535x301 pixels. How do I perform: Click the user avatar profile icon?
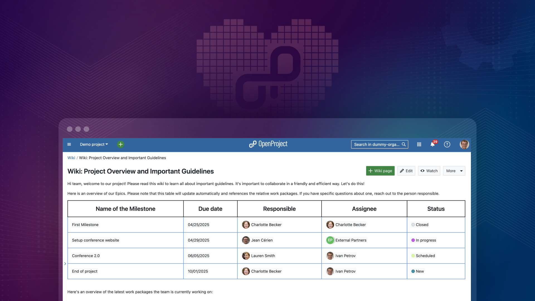(463, 144)
